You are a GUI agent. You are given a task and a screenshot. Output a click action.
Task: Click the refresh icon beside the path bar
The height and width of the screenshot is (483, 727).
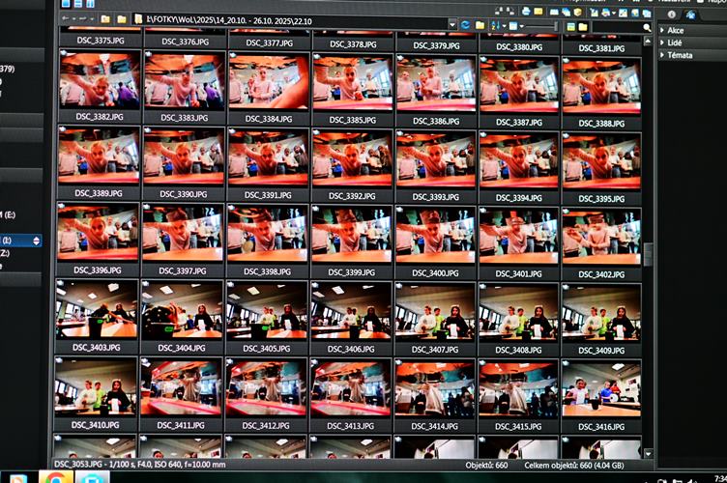point(466,24)
